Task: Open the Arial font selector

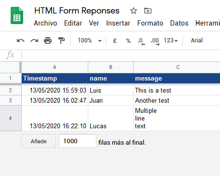Action: coord(197,41)
